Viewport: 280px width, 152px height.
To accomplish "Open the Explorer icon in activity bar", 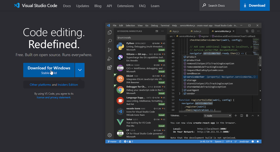I will [x=110, y=32].
